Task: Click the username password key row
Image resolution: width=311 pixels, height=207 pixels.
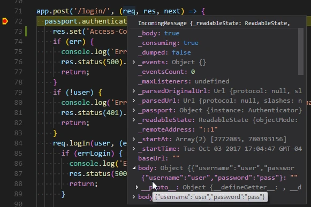Action: (219, 178)
